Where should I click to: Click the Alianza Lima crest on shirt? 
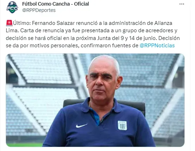tap(122, 125)
